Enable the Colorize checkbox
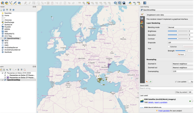 pyautogui.click(x=169, y=47)
